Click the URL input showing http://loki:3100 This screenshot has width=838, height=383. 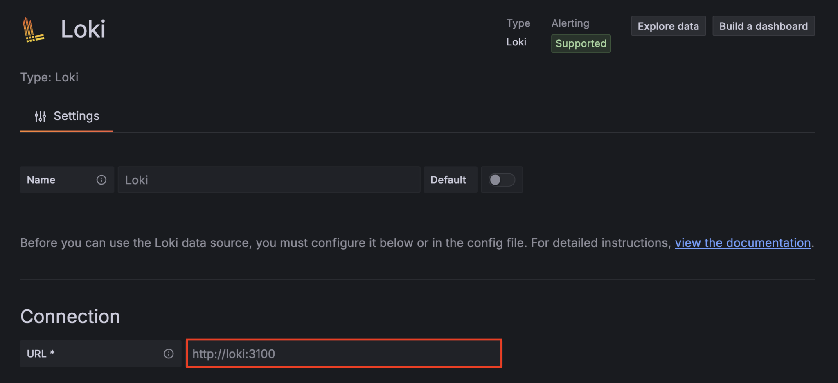click(x=344, y=354)
